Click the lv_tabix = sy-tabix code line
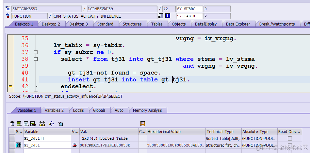Screen dimensions: 310x153 pos(89,45)
